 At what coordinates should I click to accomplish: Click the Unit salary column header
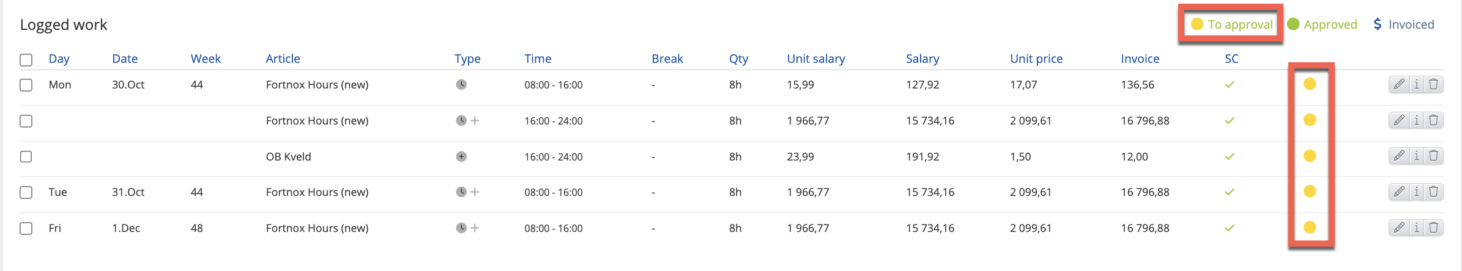point(815,59)
